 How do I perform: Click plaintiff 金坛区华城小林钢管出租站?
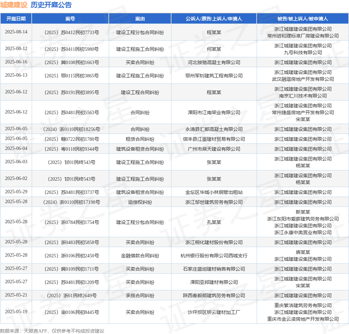(x=214, y=193)
